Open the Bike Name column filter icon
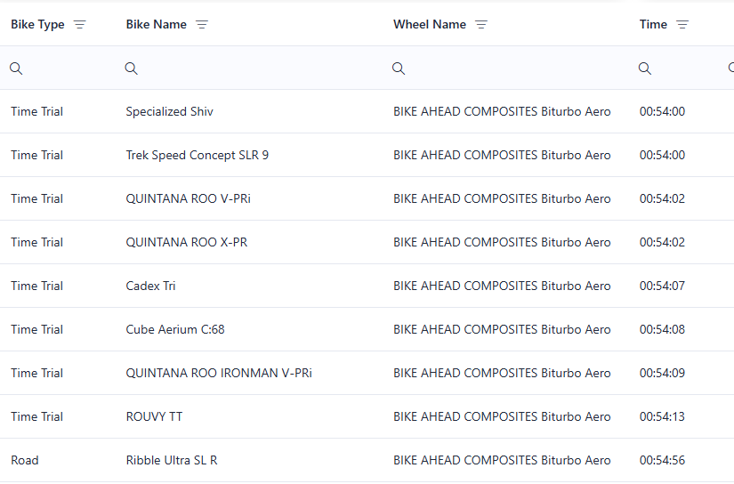734x484 pixels. click(x=202, y=25)
